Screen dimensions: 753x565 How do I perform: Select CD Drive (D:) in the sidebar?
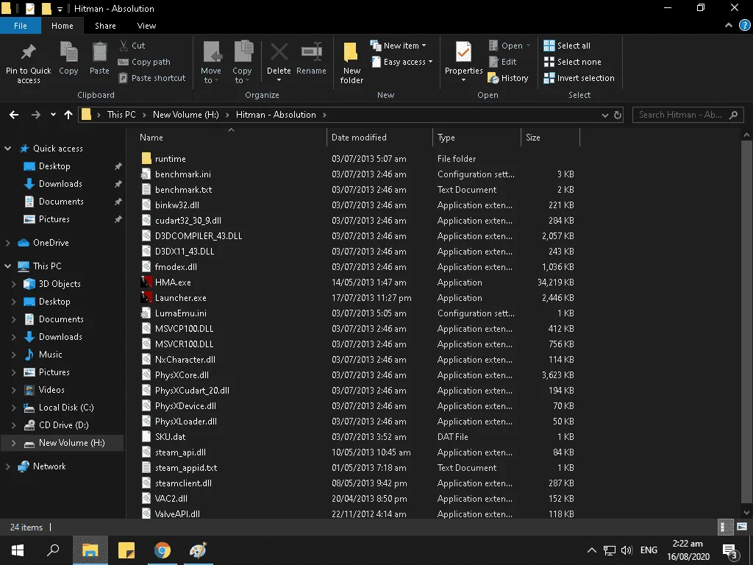point(63,424)
